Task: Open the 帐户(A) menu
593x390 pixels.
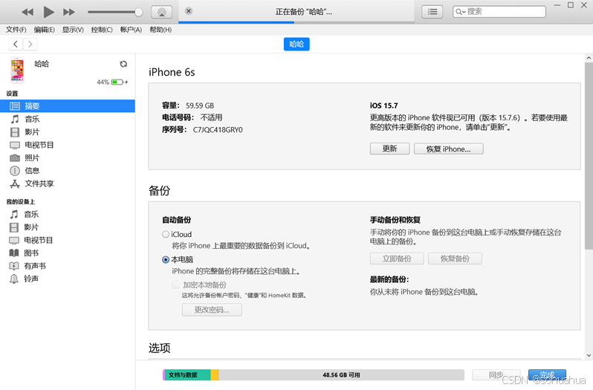Action: (131, 30)
